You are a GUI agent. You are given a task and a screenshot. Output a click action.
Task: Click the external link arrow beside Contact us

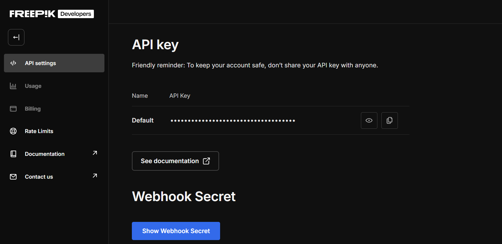(95, 176)
